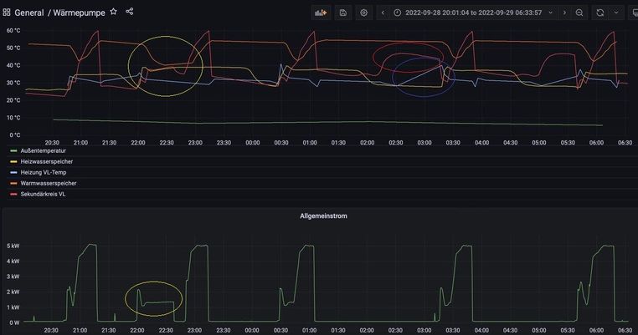This screenshot has height=335, width=638.
Task: Save the dashboard with disk icon
Action: (343, 13)
